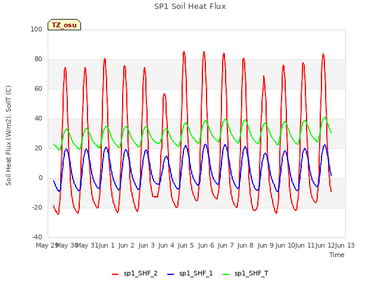Viewport: 381px width, 285px height.
Task: Click the red sp1_SHF_2 legend swatch
Action: 115,274
